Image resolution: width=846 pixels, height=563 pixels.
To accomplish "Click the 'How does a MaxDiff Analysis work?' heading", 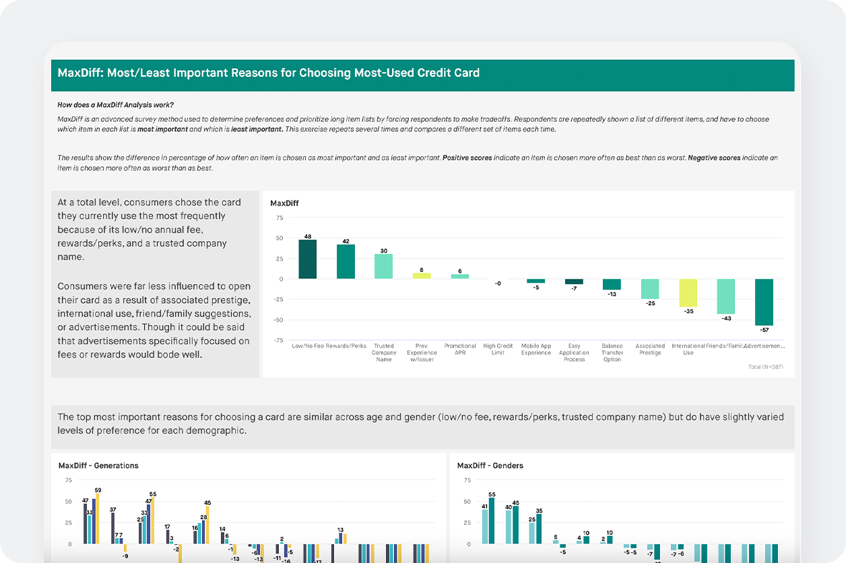I will [x=115, y=104].
